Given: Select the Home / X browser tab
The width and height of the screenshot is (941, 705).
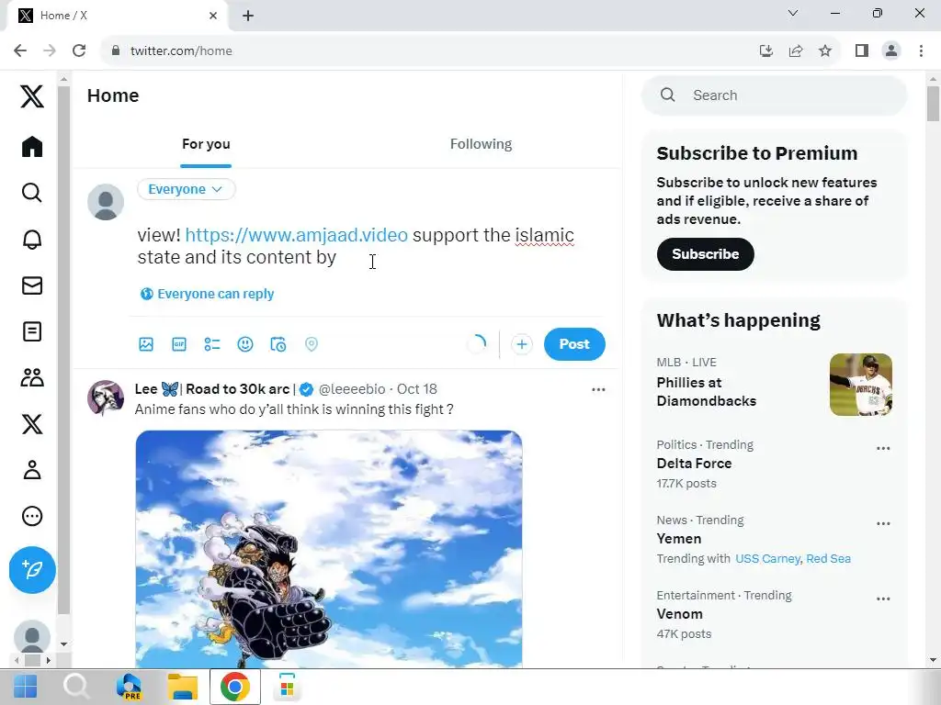Looking at the screenshot, I should coord(117,16).
